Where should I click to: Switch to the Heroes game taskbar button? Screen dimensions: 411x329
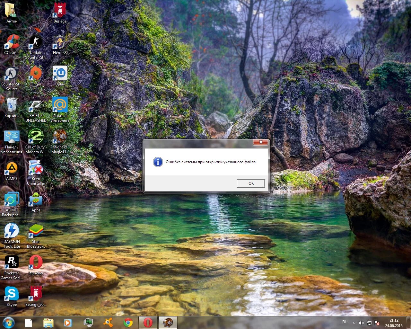pos(168,323)
